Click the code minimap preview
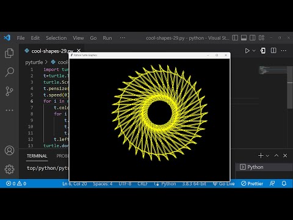 (x=273, y=70)
